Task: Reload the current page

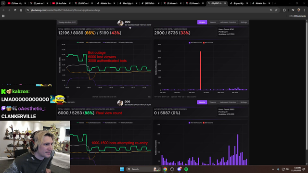Action: (15, 10)
